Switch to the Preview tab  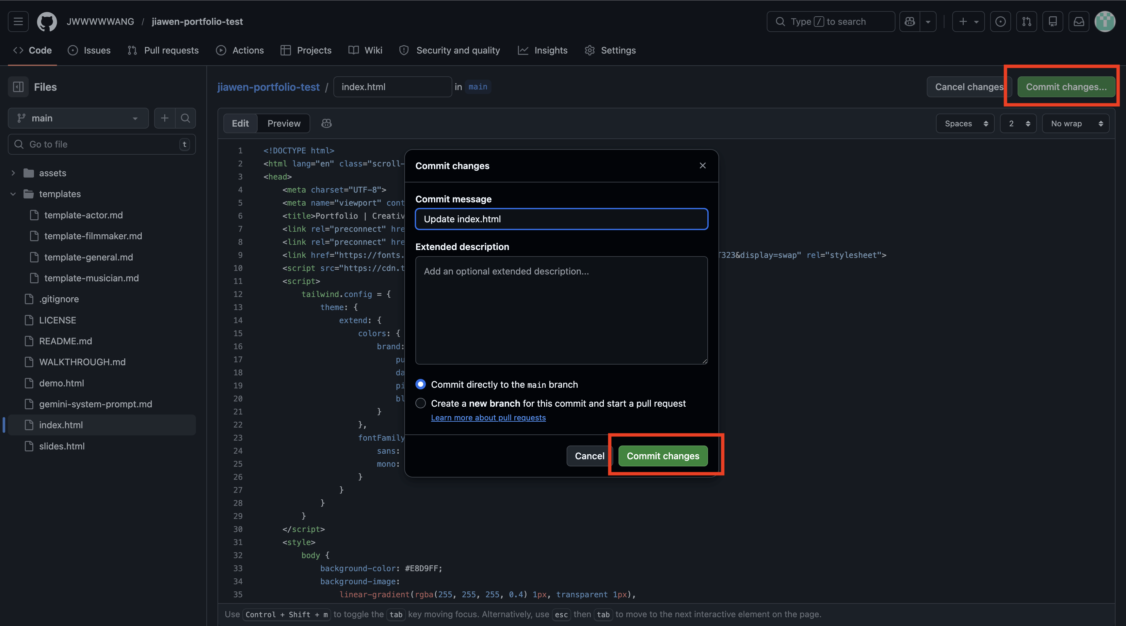pos(283,123)
